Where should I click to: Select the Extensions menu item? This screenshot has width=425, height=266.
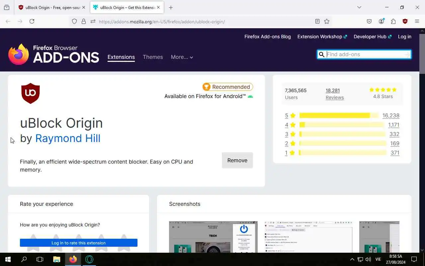[121, 57]
